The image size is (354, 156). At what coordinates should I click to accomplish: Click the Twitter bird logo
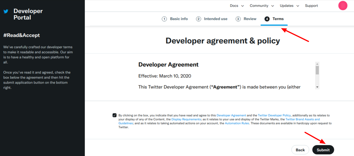pyautogui.click(x=6, y=12)
